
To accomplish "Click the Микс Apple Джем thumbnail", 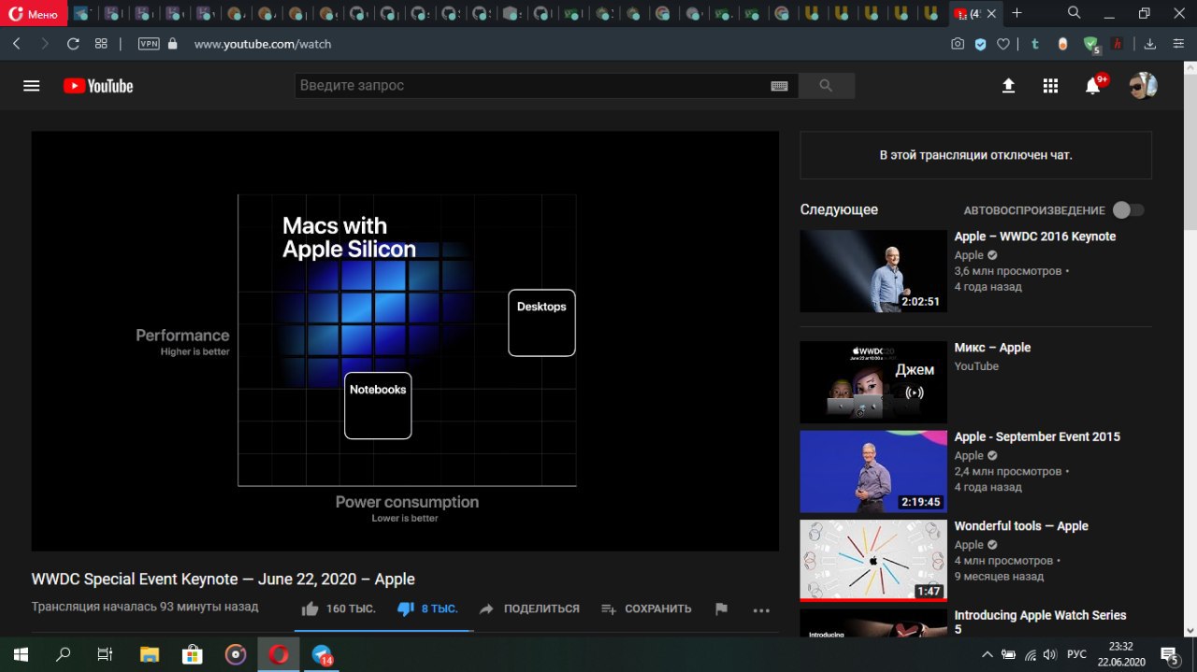I will coord(873,382).
